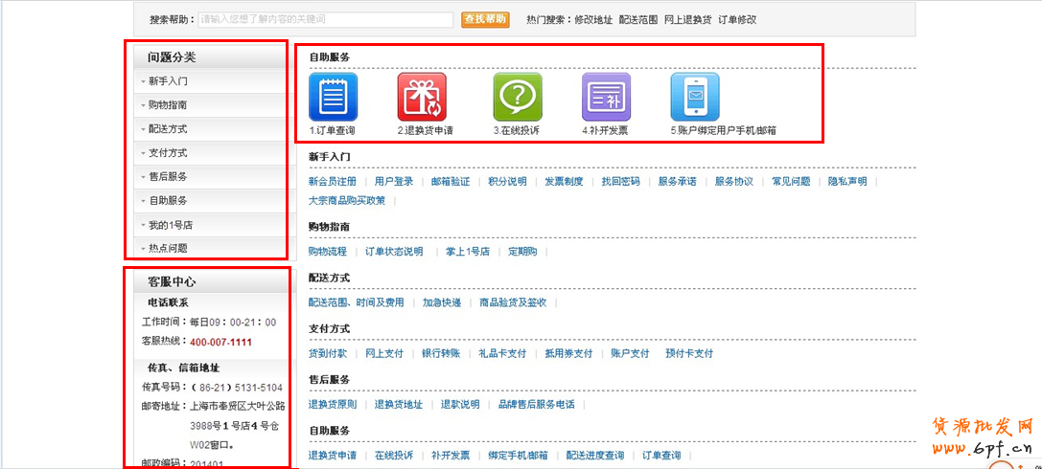Open the 购物流程 link

[327, 252]
